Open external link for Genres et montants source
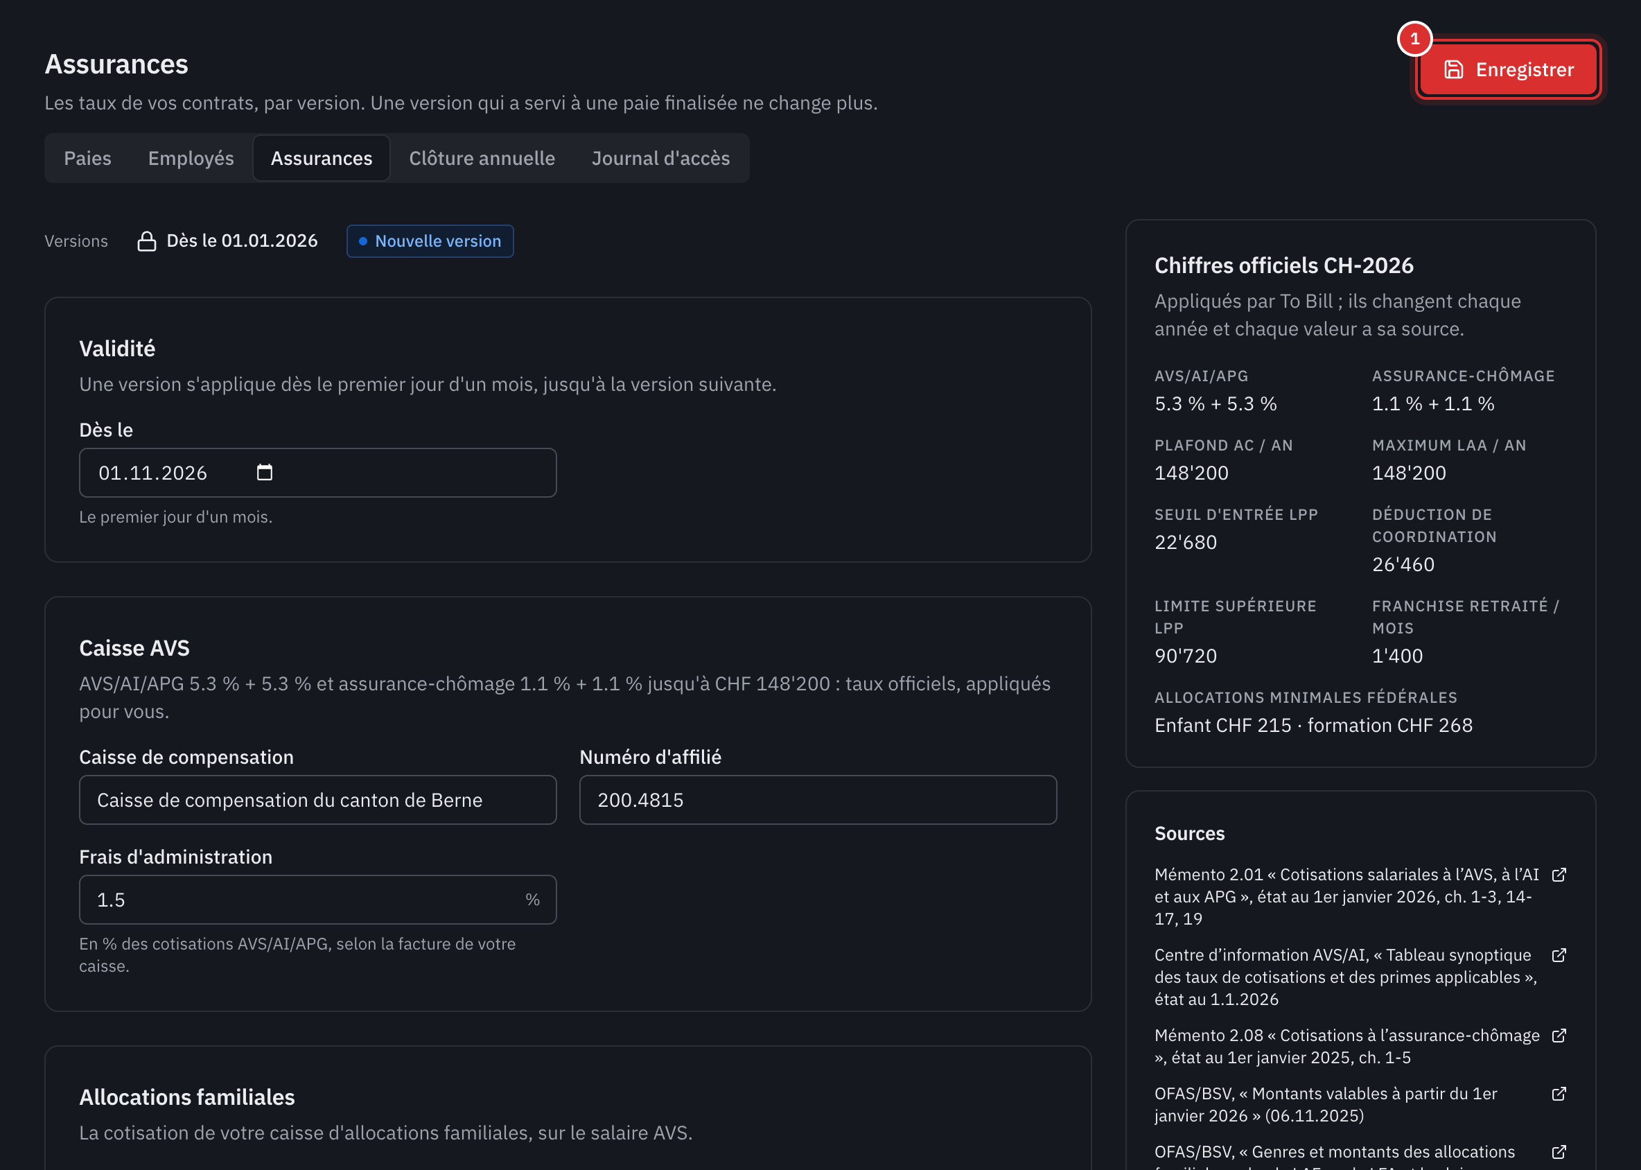The image size is (1641, 1170). coord(1559,1153)
